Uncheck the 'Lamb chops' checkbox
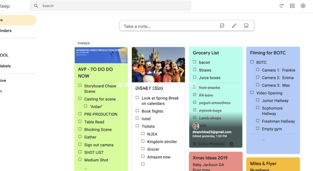 coord(195,118)
